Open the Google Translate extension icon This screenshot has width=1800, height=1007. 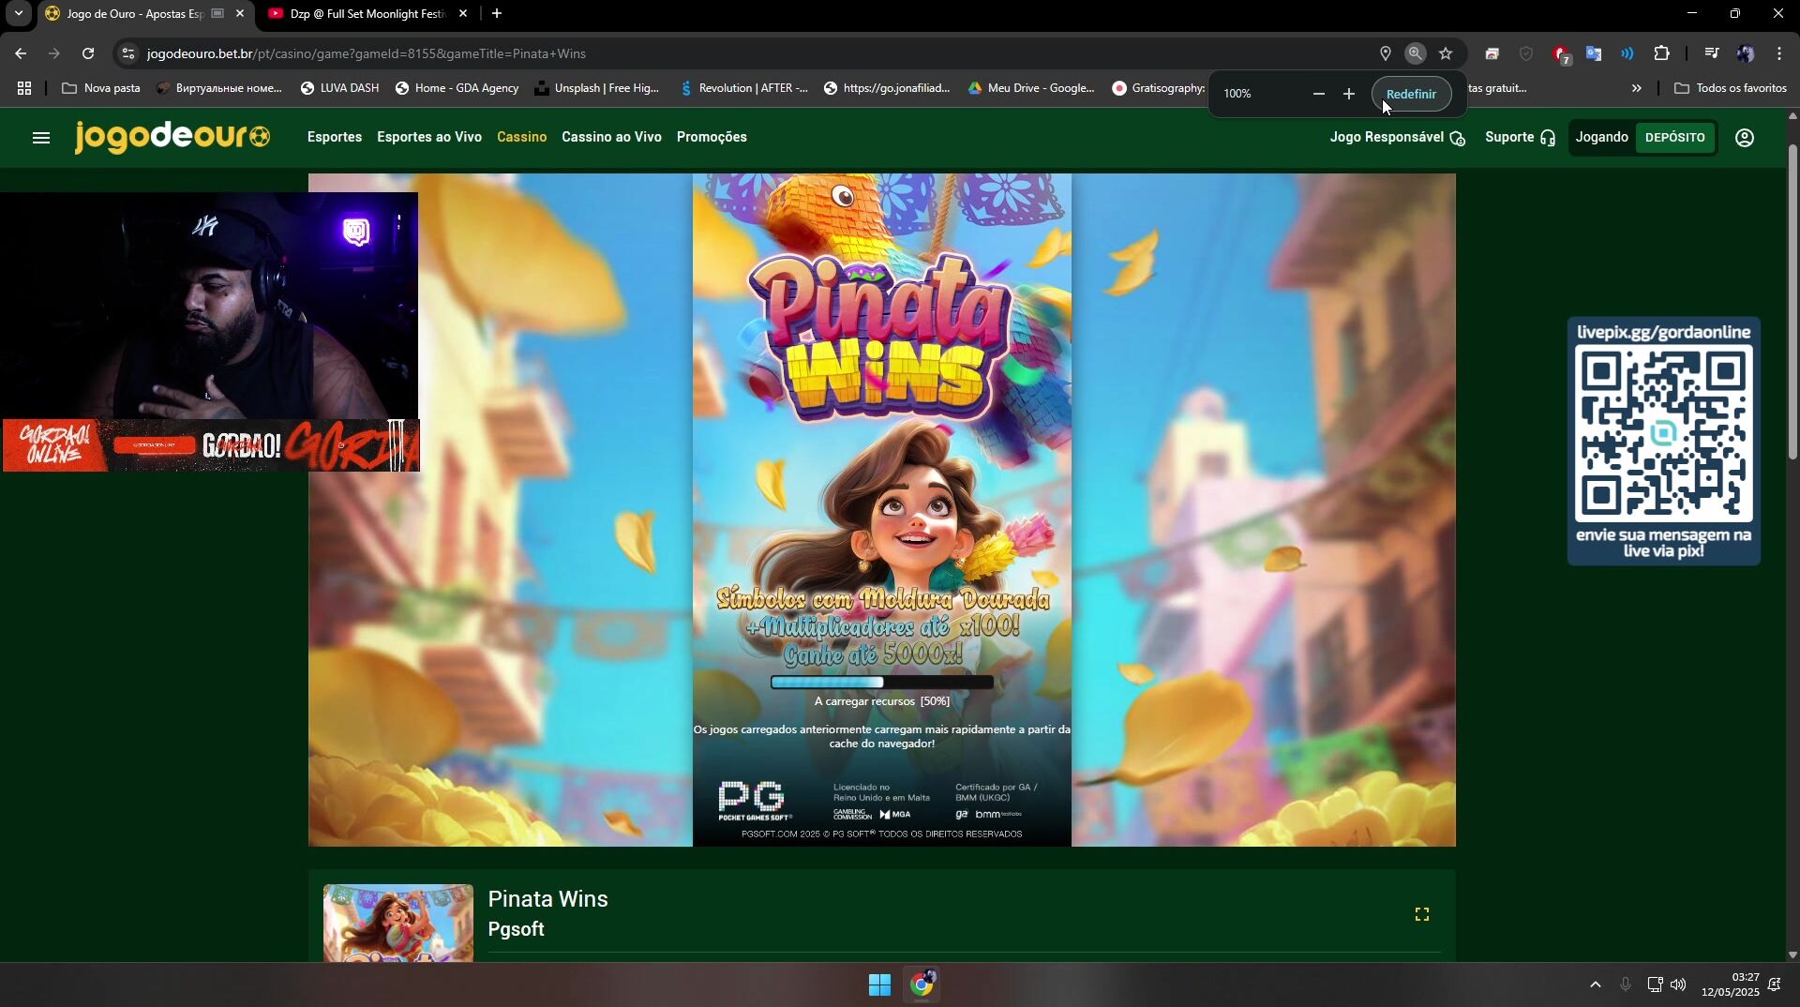point(1593,53)
